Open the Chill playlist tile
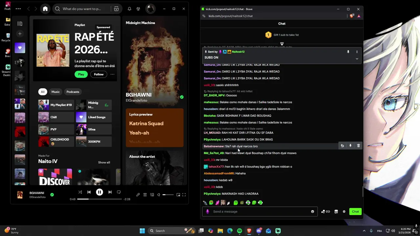 point(56,117)
